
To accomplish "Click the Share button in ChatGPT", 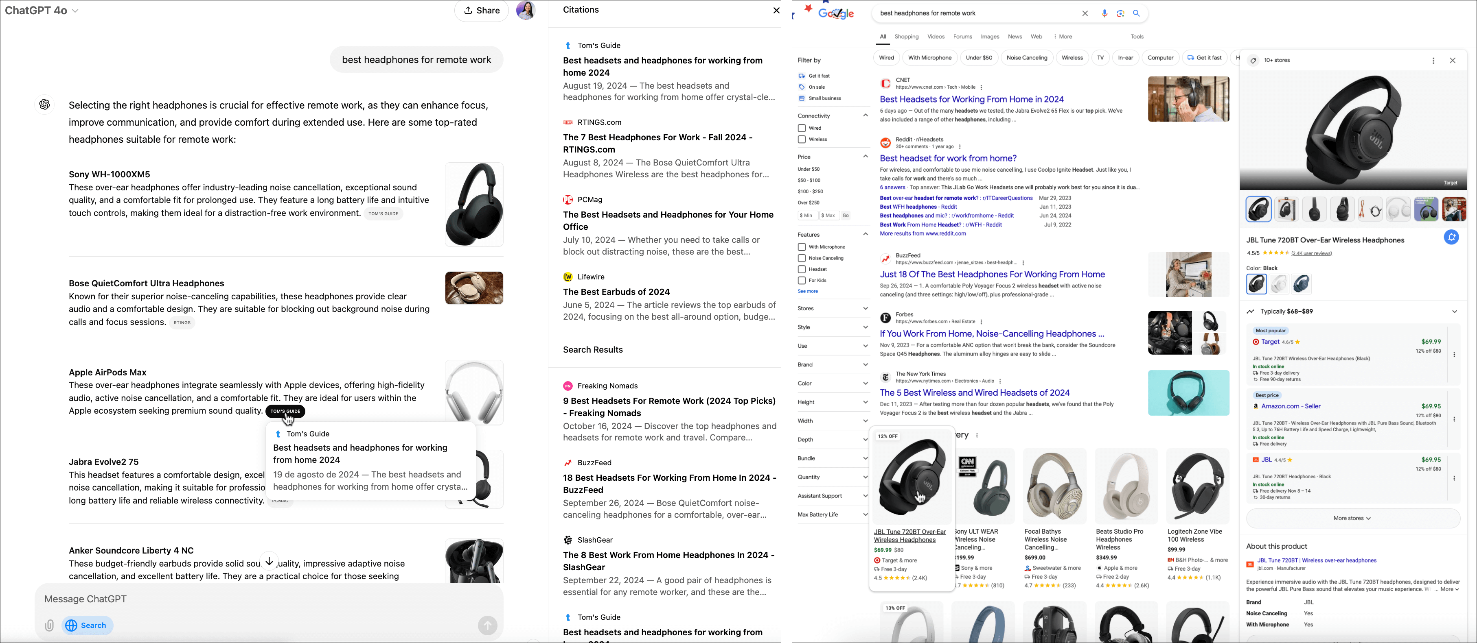I will (x=482, y=10).
